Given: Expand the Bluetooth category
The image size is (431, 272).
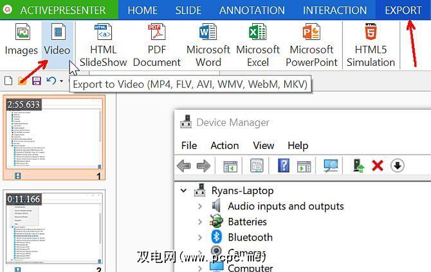Looking at the screenshot, I should (200, 237).
